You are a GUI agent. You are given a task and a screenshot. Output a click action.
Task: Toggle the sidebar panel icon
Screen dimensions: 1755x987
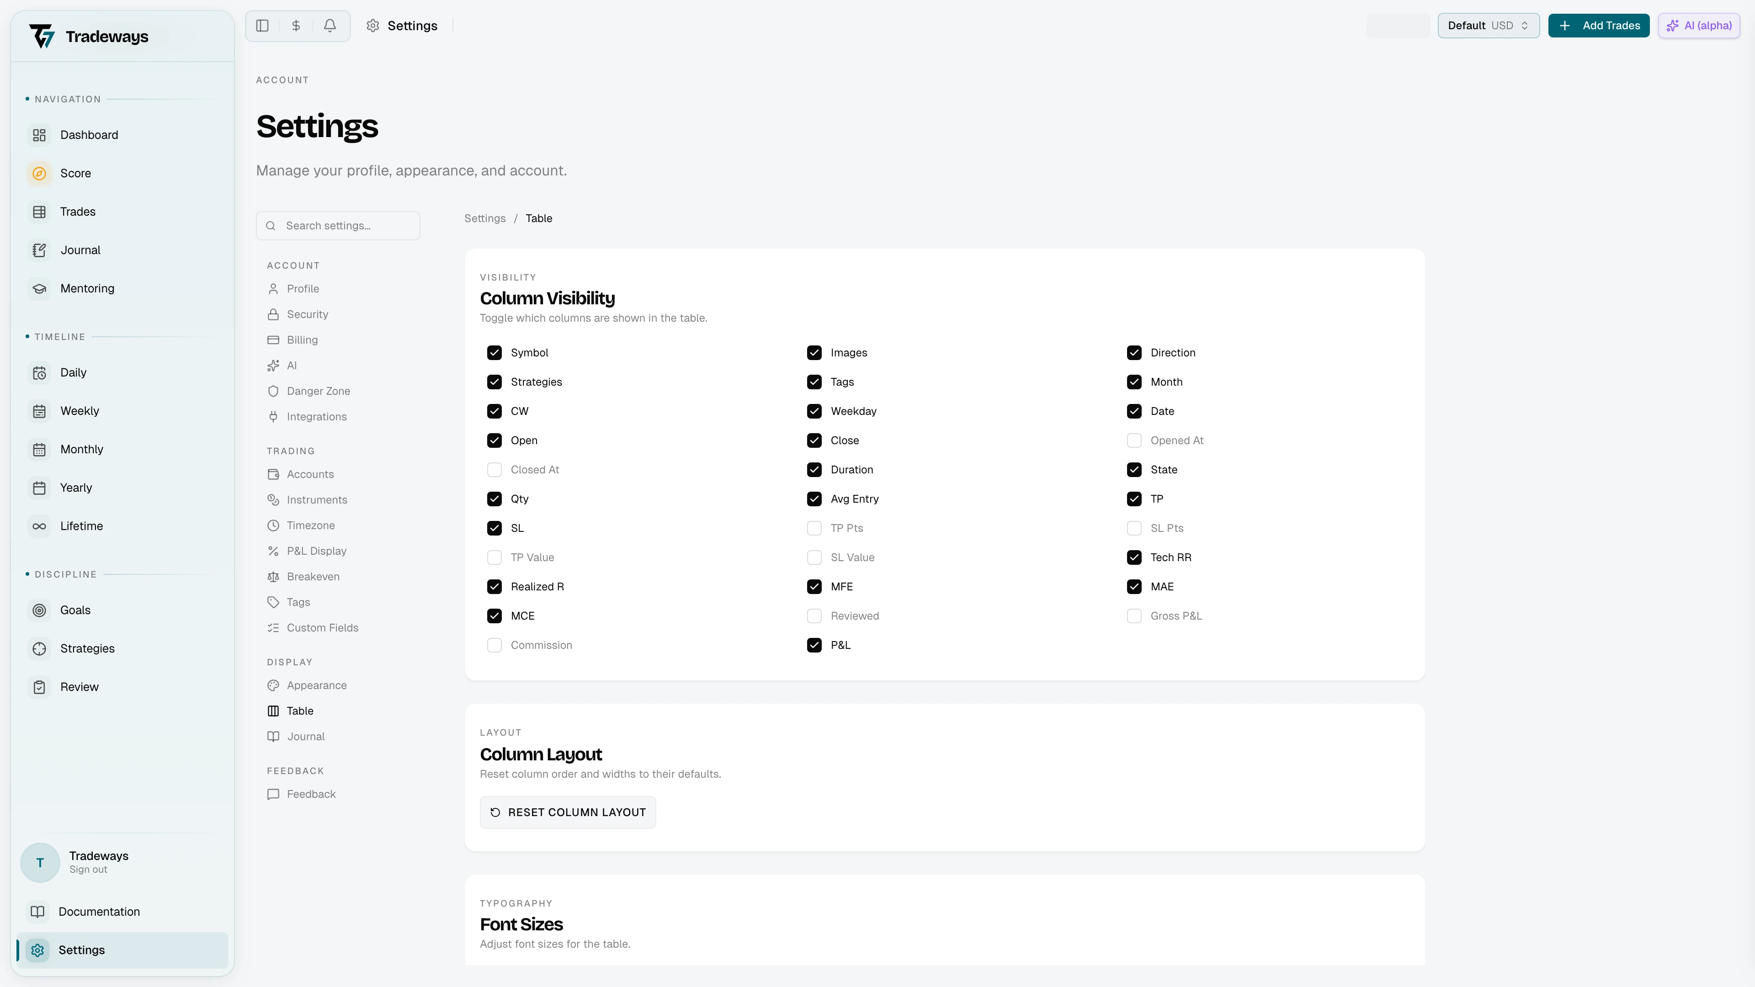262,26
